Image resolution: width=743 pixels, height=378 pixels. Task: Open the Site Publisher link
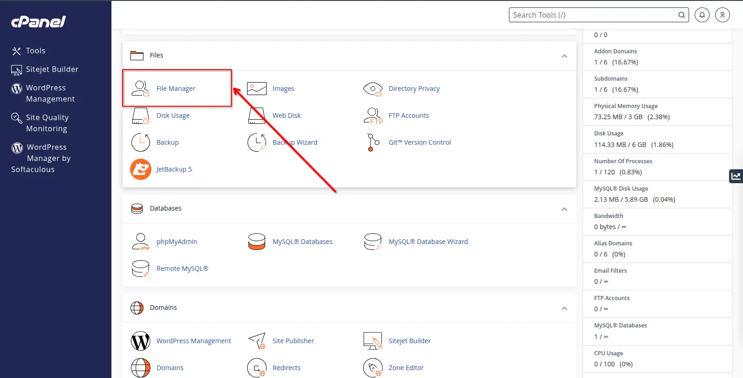(x=293, y=341)
